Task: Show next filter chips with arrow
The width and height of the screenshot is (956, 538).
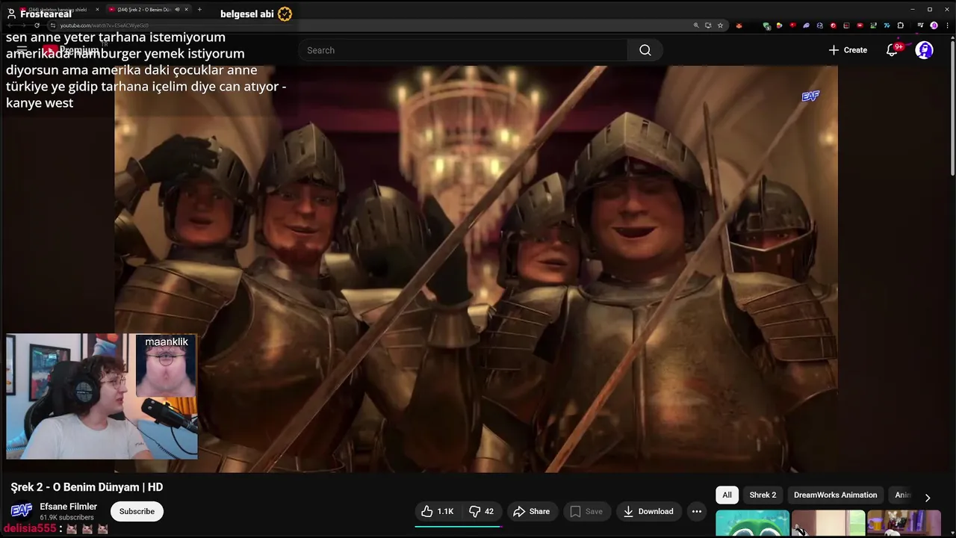Action: tap(928, 497)
